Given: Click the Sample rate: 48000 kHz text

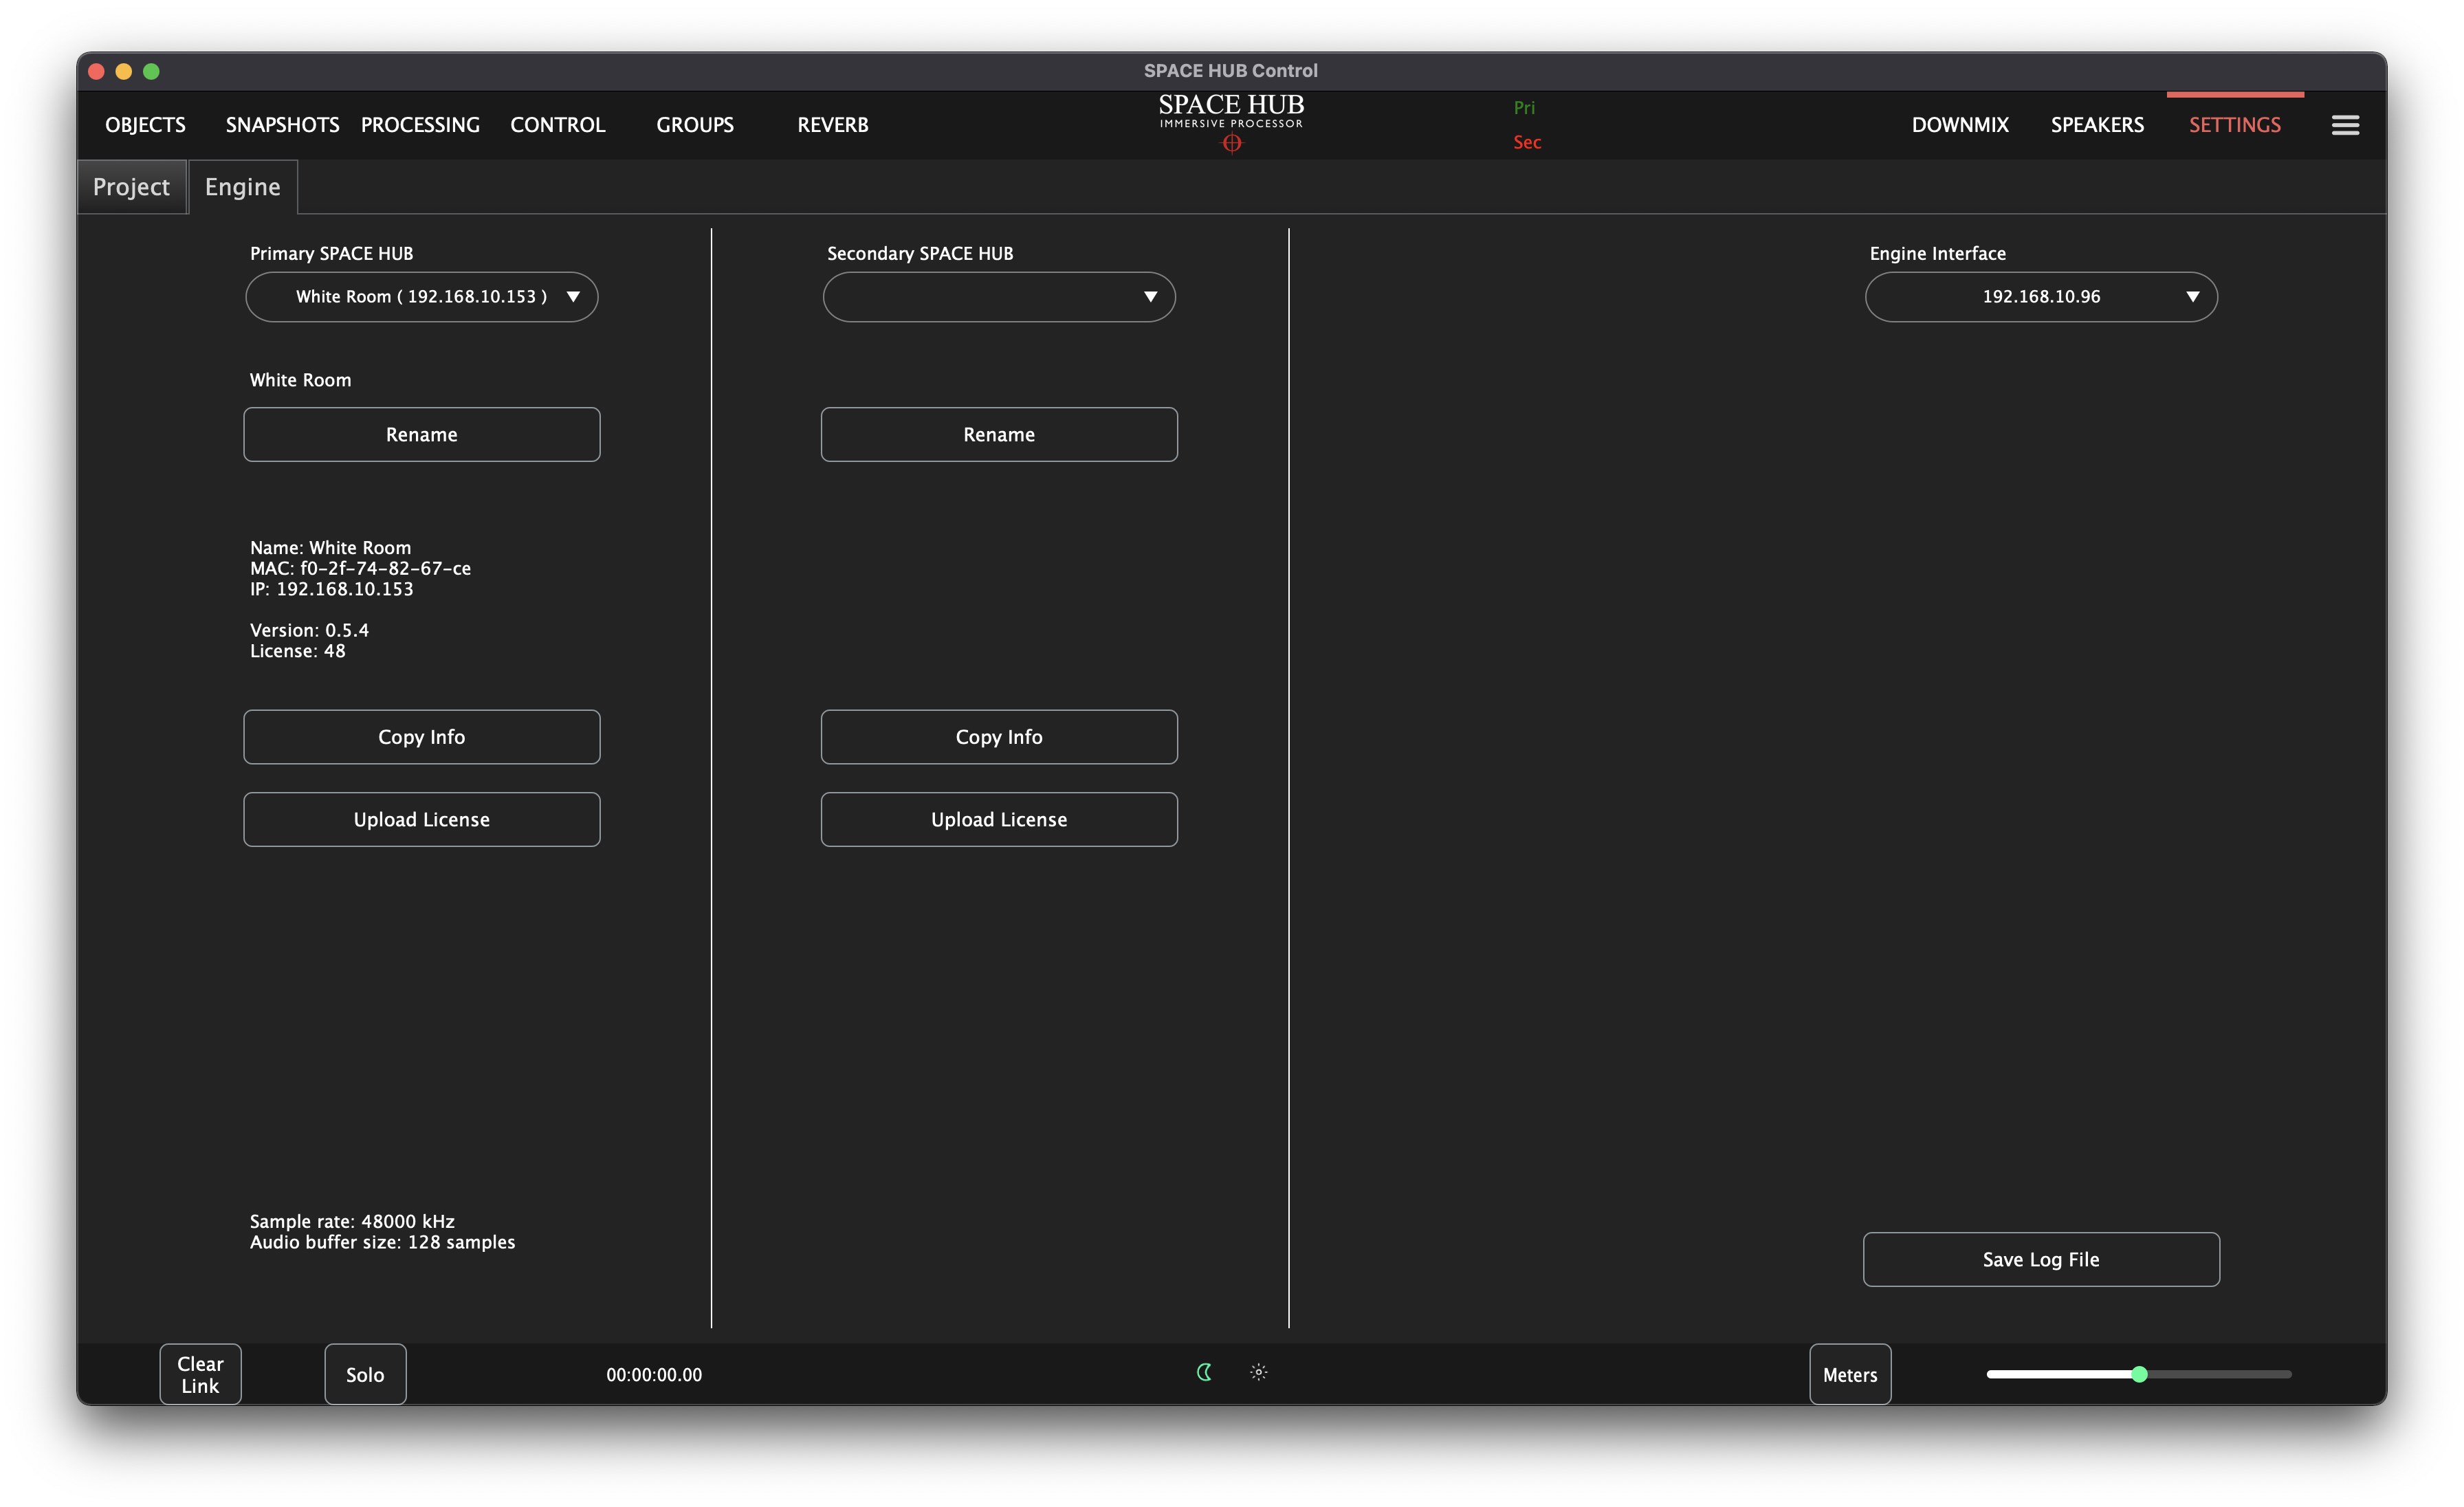Looking at the screenshot, I should click(x=352, y=1221).
